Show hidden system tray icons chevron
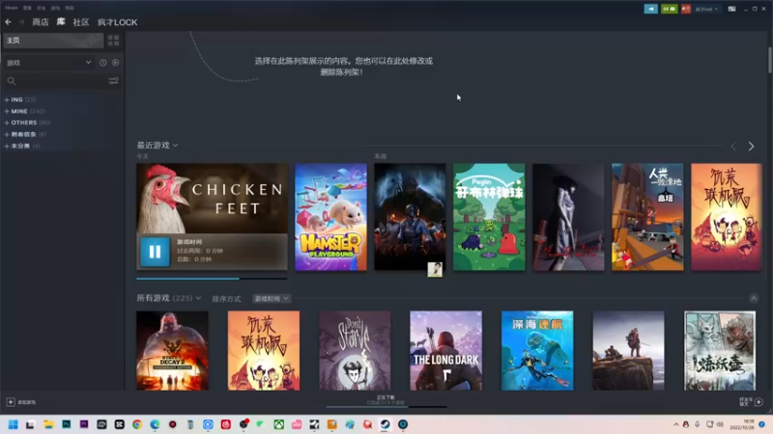Image resolution: width=773 pixels, height=434 pixels. [x=675, y=424]
